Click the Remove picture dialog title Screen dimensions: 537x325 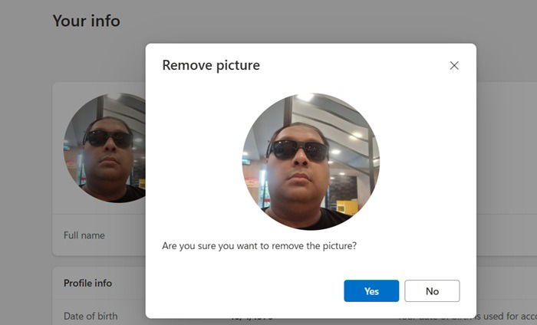(211, 65)
